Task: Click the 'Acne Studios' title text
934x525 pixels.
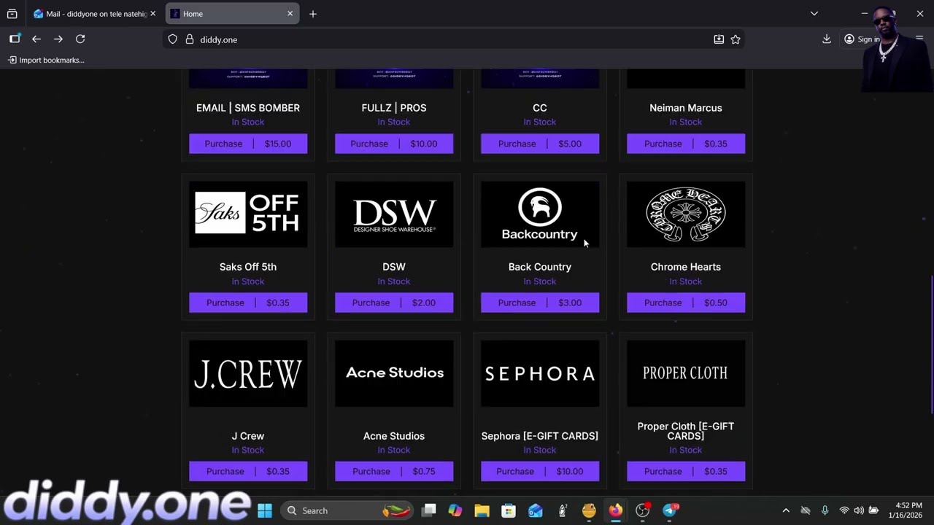Action: pos(394,436)
